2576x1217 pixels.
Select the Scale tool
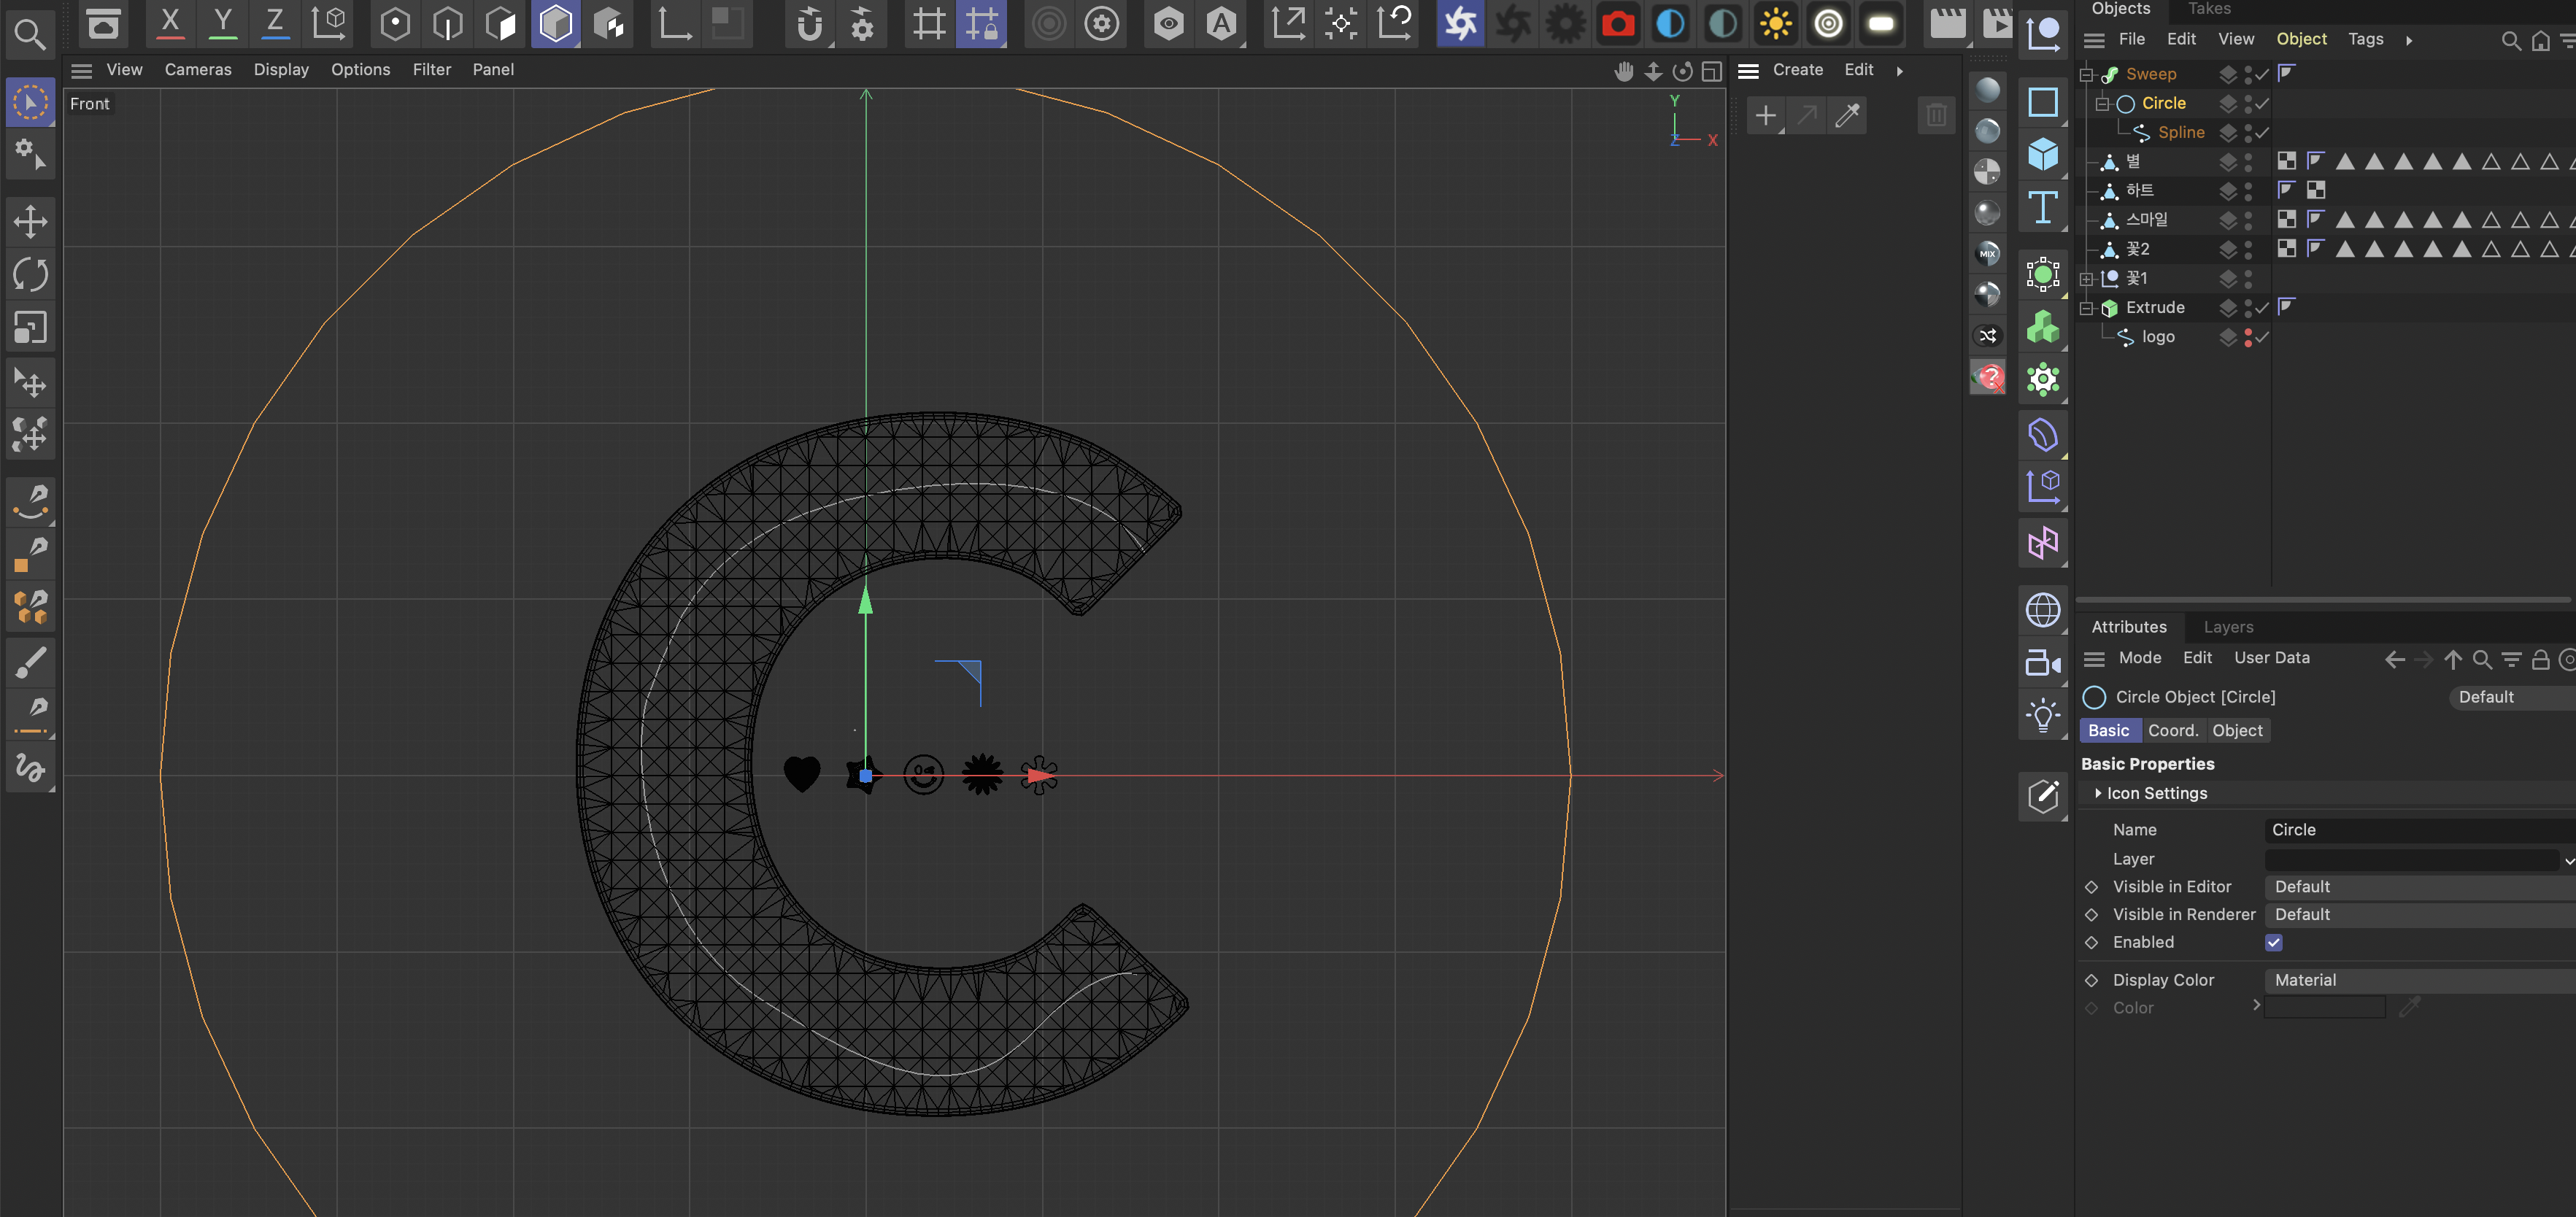[x=30, y=327]
